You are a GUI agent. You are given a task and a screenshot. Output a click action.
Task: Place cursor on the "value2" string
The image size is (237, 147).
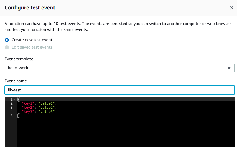tap(47, 108)
